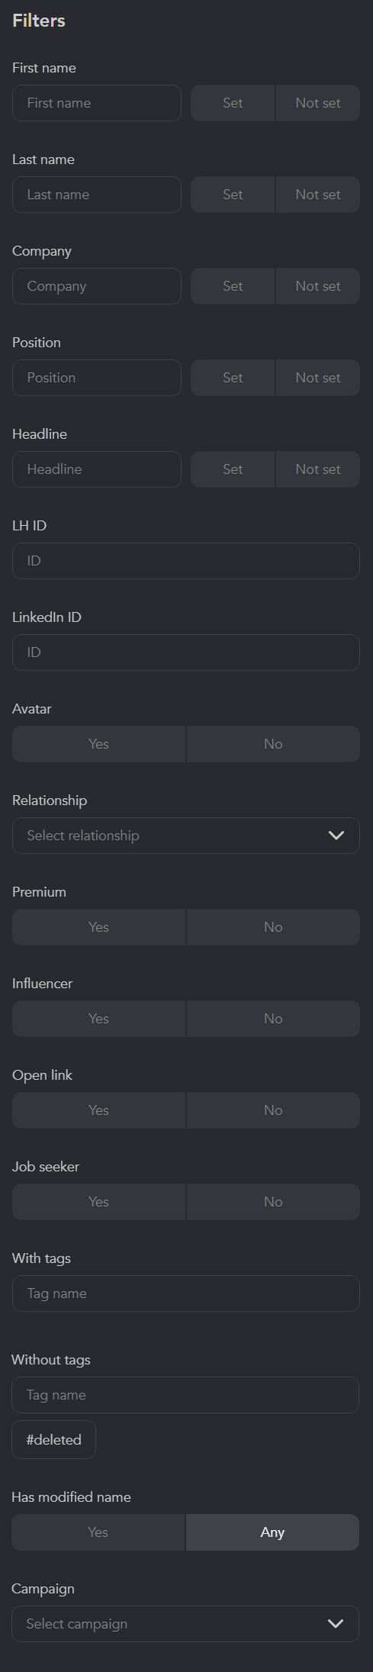The width and height of the screenshot is (373, 1672).
Task: Select No for Open link filter
Action: (273, 1110)
